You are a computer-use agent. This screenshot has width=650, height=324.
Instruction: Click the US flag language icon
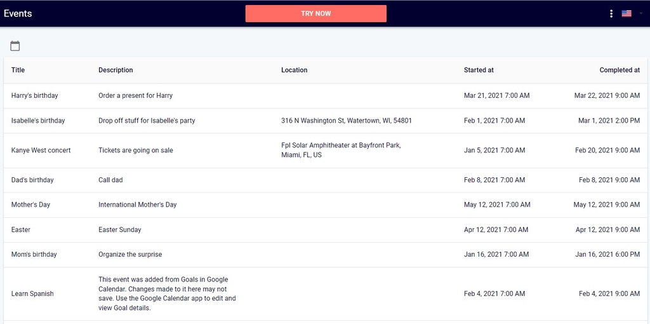pyautogui.click(x=627, y=14)
